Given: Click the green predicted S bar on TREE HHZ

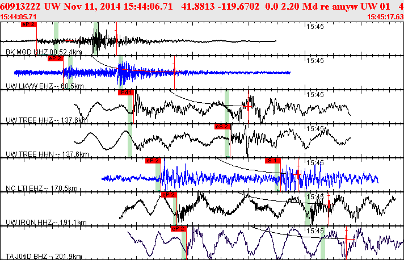Looking at the screenshot, I should coord(227,107).
